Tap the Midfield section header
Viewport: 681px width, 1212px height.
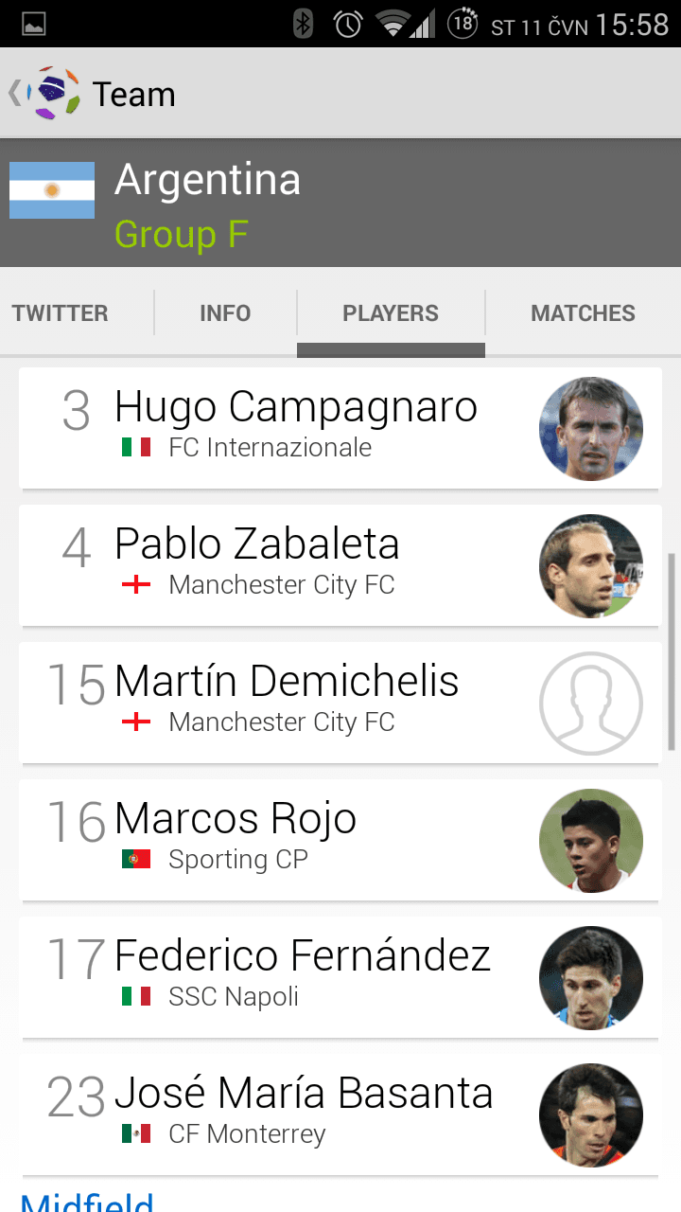[x=87, y=1200]
